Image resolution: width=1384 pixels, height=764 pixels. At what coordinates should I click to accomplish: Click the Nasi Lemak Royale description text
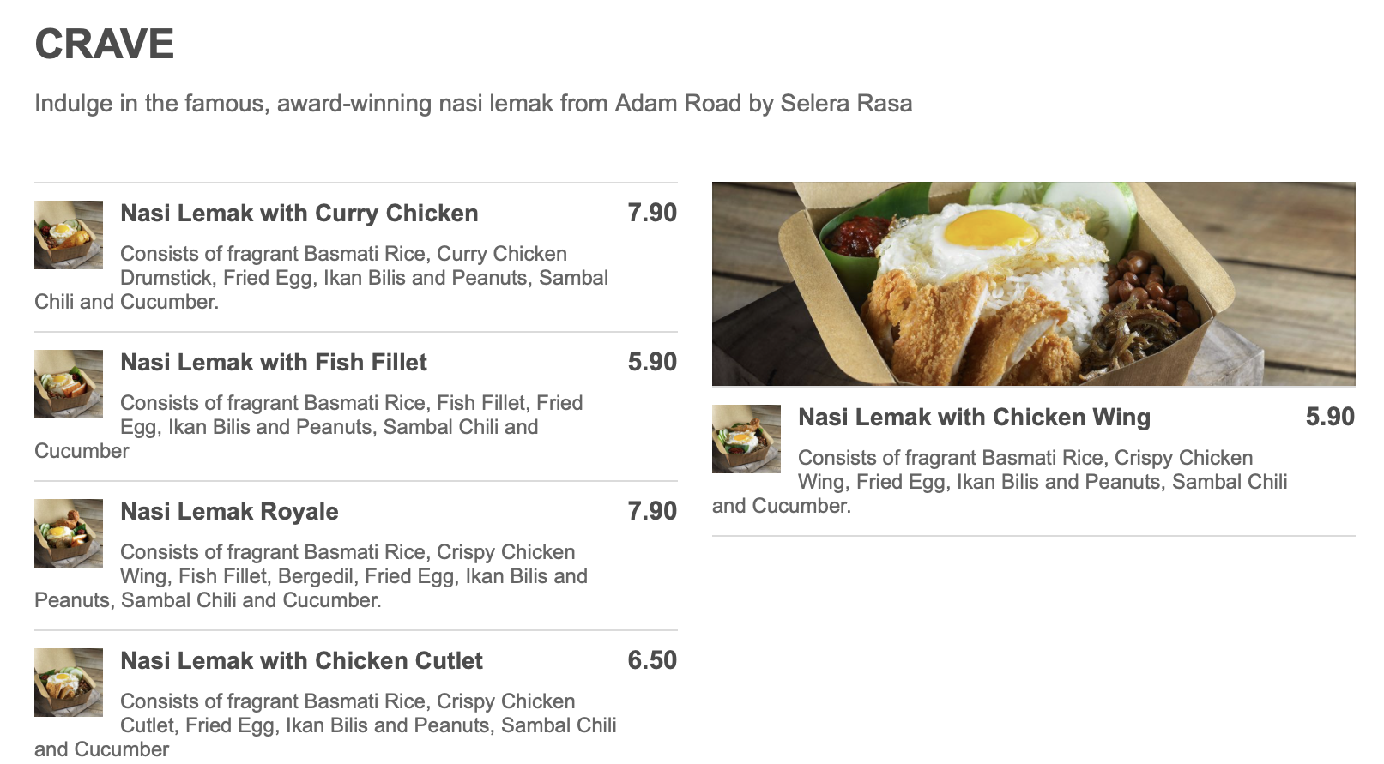[x=354, y=576]
